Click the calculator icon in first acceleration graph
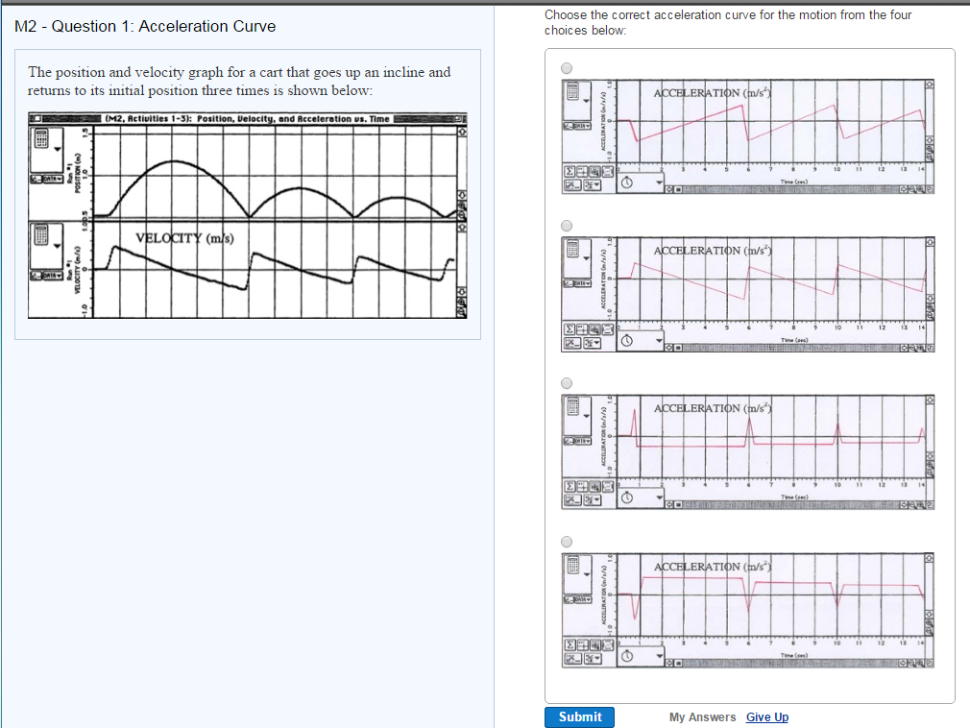This screenshot has height=728, width=970. (572, 91)
